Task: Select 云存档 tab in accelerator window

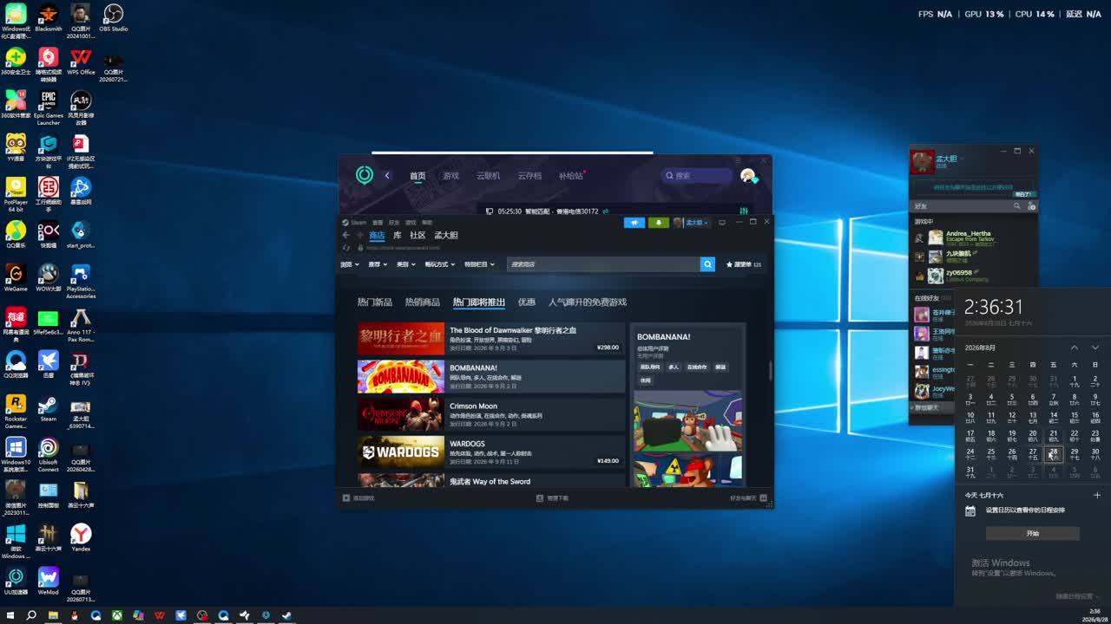Action: 529,176
